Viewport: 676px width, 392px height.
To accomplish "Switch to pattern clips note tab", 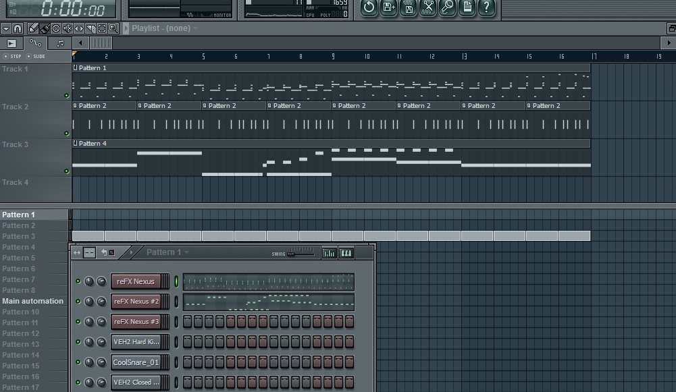I will 60,43.
